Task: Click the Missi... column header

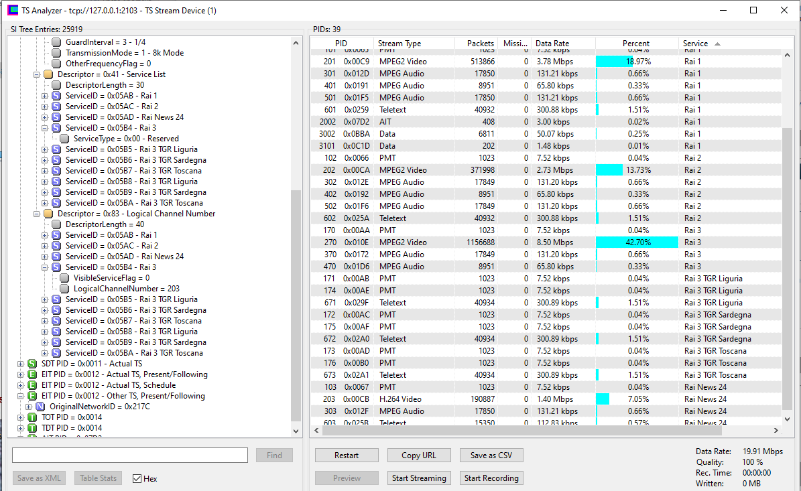Action: coord(514,44)
